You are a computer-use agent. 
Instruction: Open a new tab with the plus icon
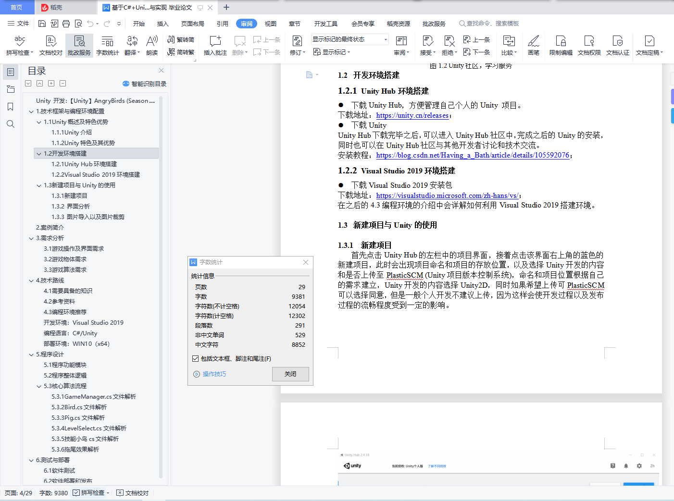click(226, 7)
